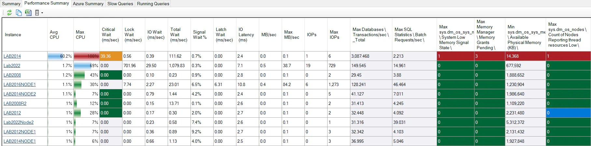Click the Memory Grants Pending column header
The image size is (591, 146).
(x=489, y=35)
